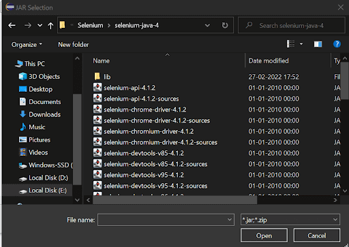
Task: Open Pictures in navigation pane
Action: click(x=35, y=139)
